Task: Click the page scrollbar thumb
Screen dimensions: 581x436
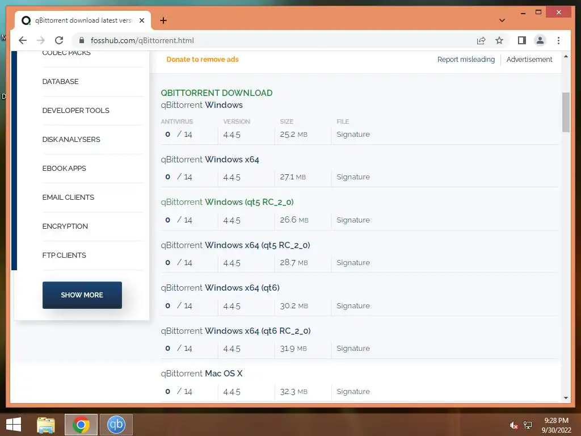Action: [x=566, y=112]
